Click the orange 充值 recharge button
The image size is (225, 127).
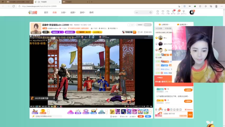click(x=141, y=116)
